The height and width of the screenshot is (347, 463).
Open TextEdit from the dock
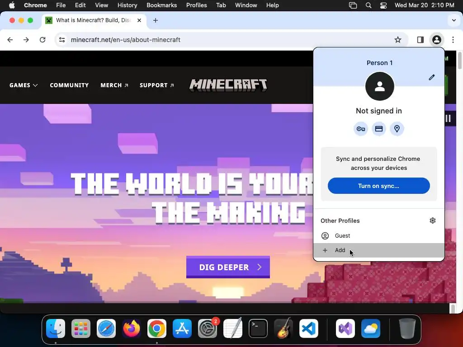point(233,328)
